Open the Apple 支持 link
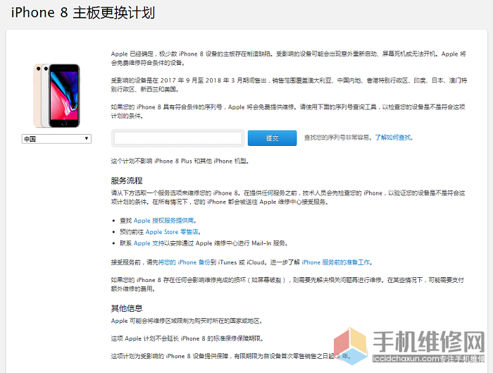 (x=149, y=243)
